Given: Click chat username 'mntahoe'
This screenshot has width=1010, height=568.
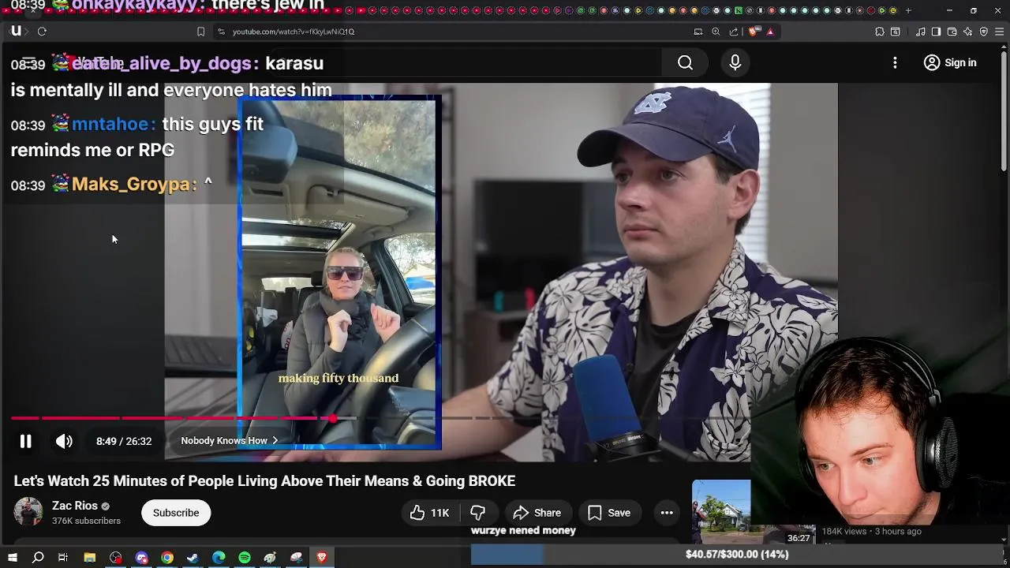Looking at the screenshot, I should click(x=110, y=125).
